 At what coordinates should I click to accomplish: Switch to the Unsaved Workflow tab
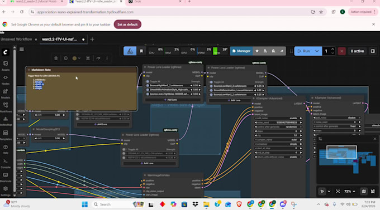pyautogui.click(x=16, y=39)
